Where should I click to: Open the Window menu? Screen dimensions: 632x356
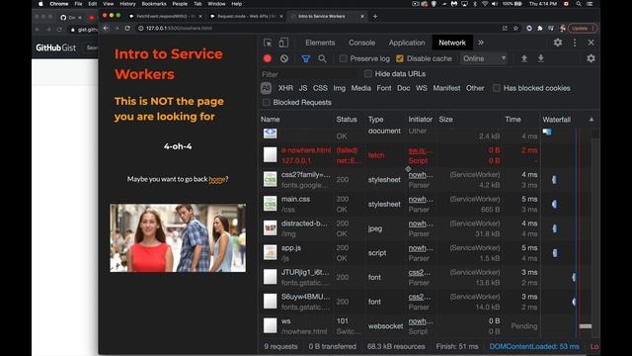216,4
